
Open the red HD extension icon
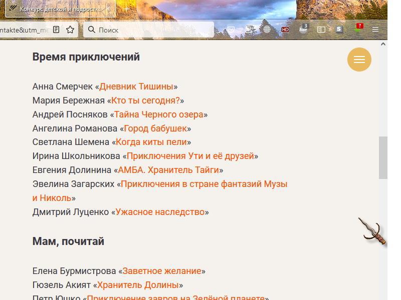pyautogui.click(x=285, y=29)
